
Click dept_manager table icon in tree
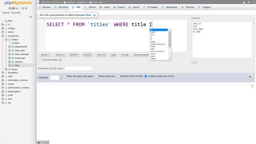(x=13, y=54)
